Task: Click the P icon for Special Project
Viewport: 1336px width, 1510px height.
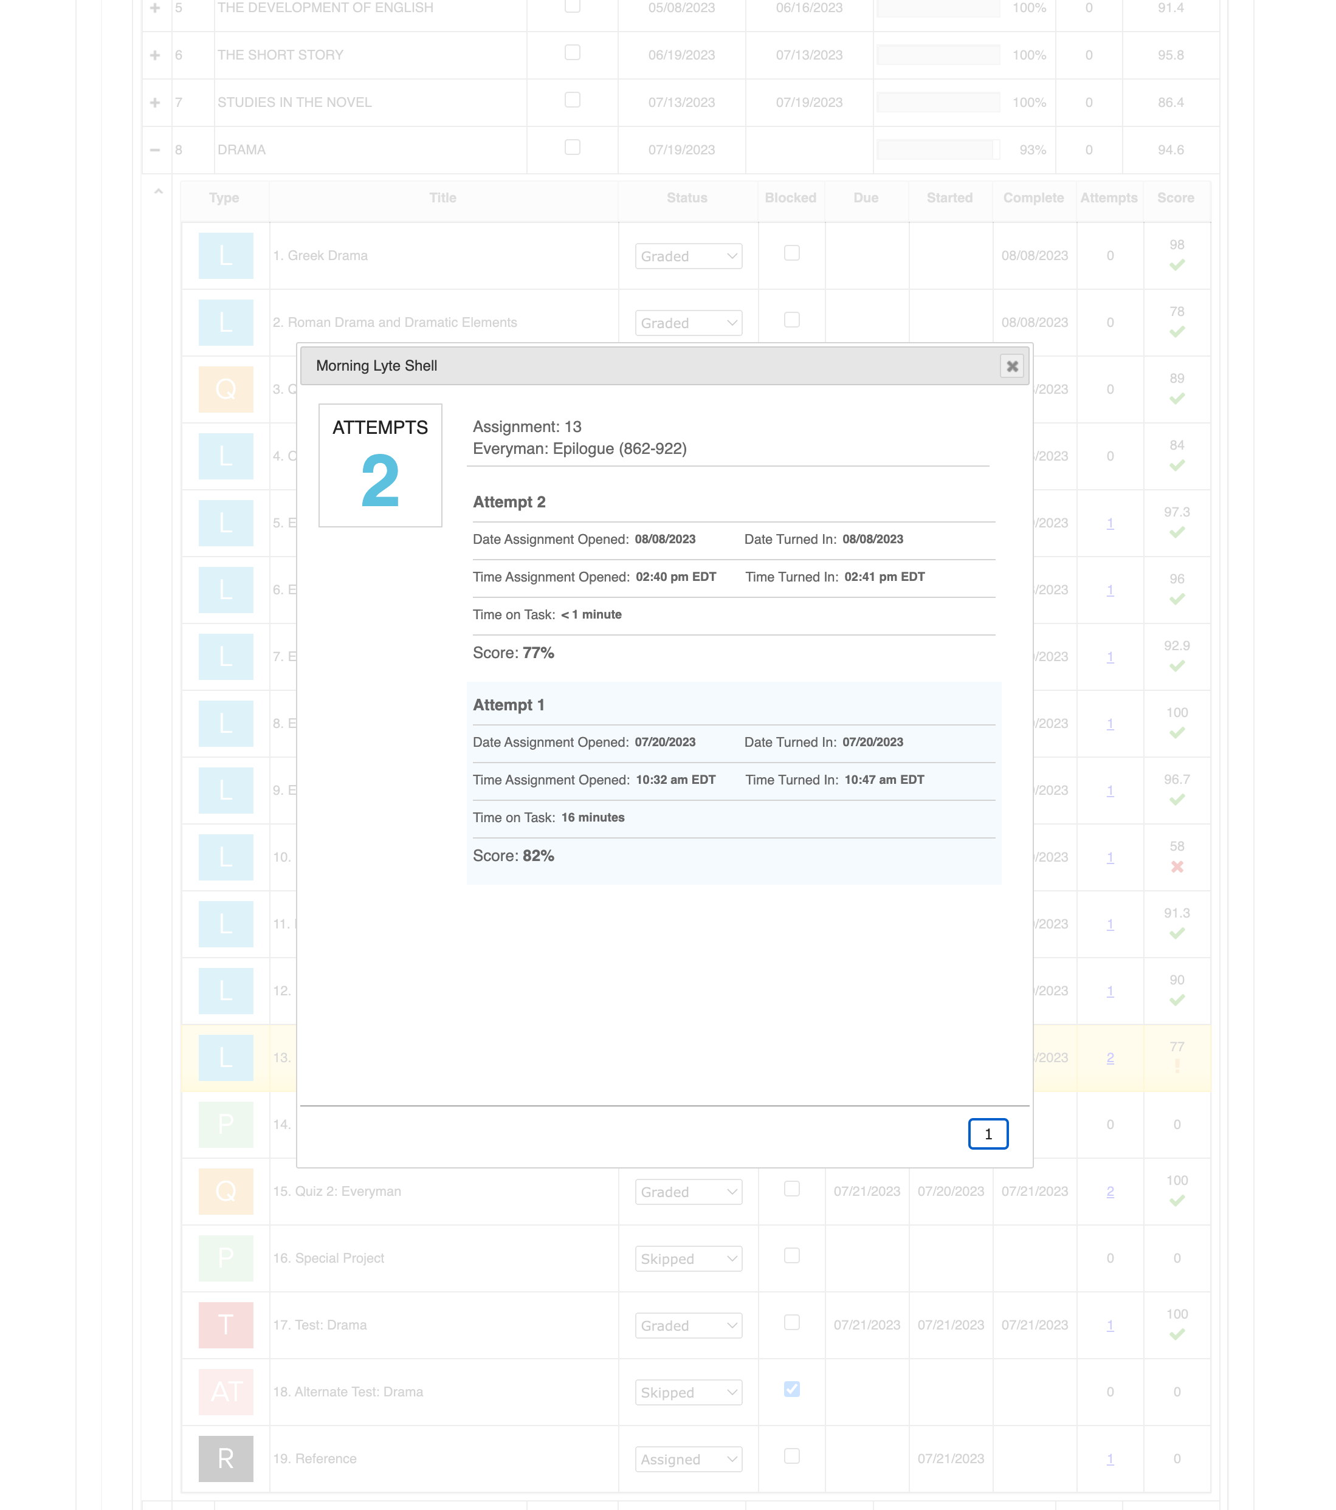Action: pyautogui.click(x=226, y=1258)
